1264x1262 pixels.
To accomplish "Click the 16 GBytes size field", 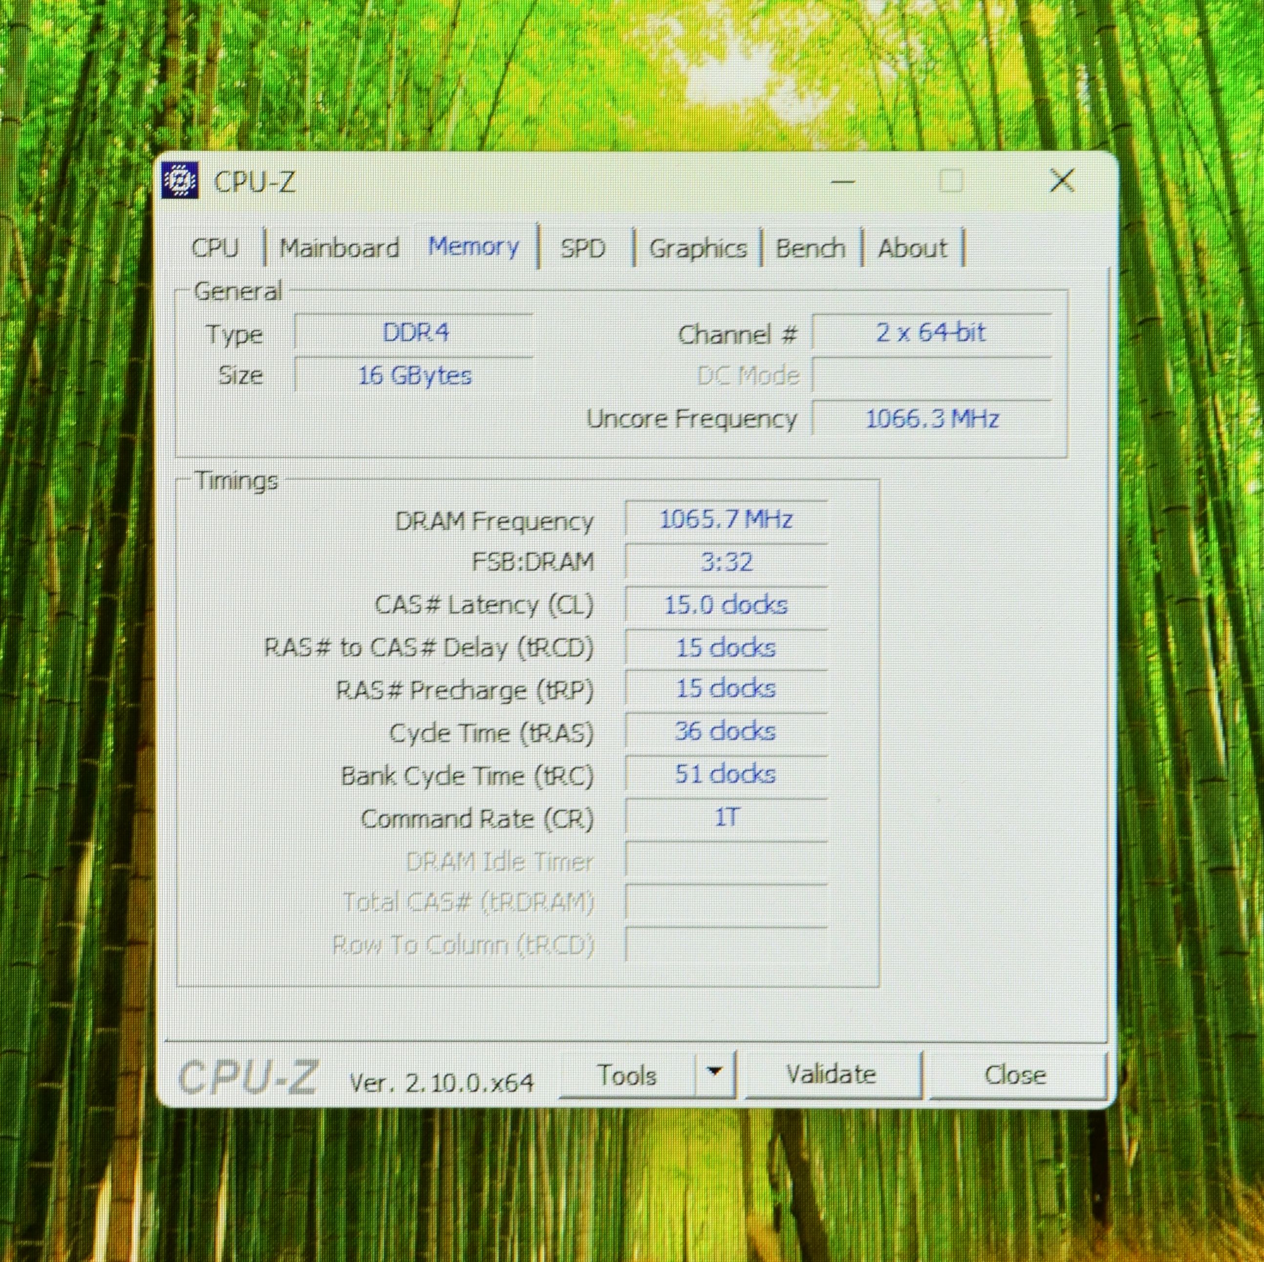I will [413, 375].
